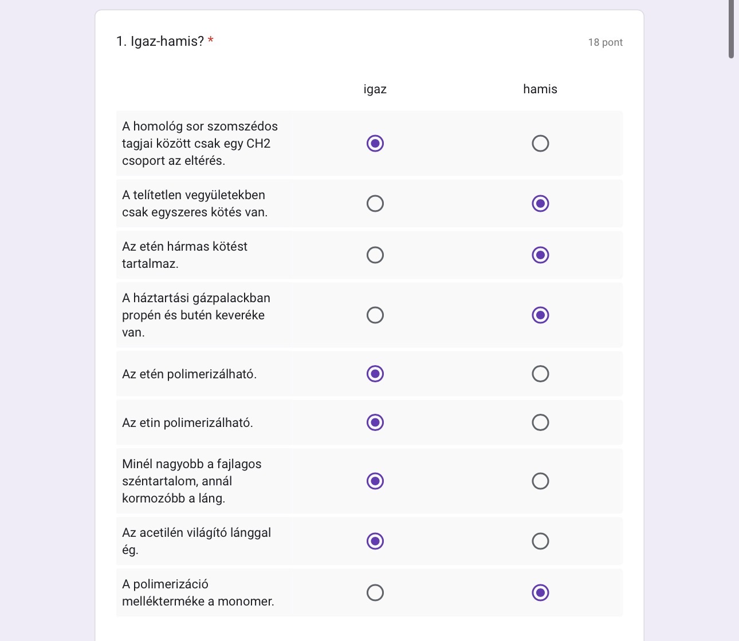This screenshot has width=739, height=641.
Task: Select hamis for homológ sor statement
Action: pyautogui.click(x=540, y=143)
